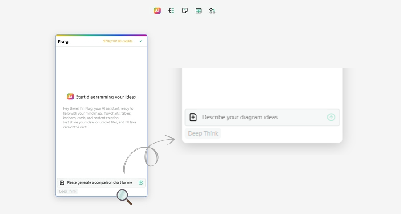Toggle Deep Think in the enlarged preview
401x214 pixels.
coord(203,133)
